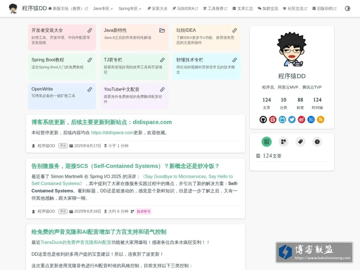Open the orange RSS feed icon
This screenshot has width=360, height=270.
pos(321,120)
